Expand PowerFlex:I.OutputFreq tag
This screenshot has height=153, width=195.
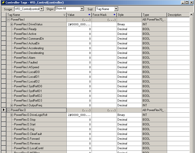coord(12,105)
